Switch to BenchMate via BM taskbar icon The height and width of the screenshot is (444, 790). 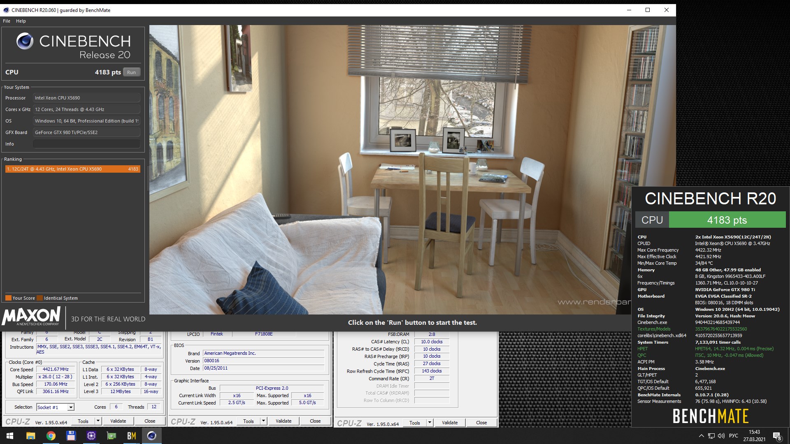[x=131, y=436]
